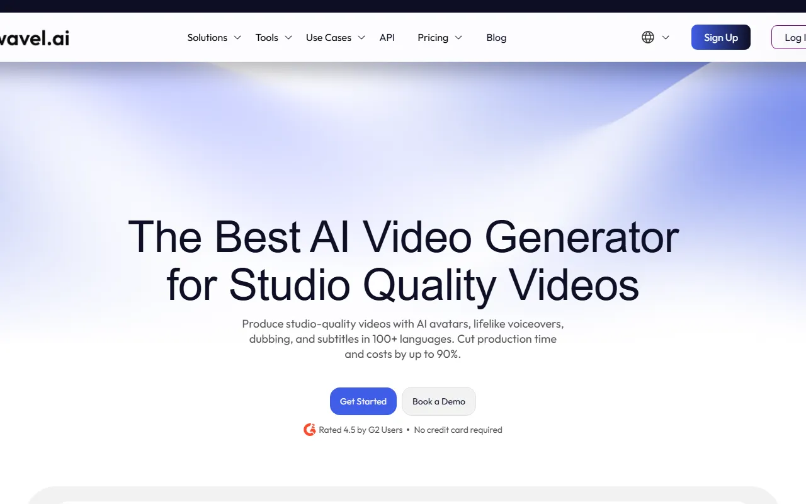Select the Use Cases menu label
806x504 pixels.
328,38
